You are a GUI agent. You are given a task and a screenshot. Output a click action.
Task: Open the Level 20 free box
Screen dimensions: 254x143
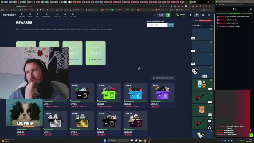tap(82, 92)
